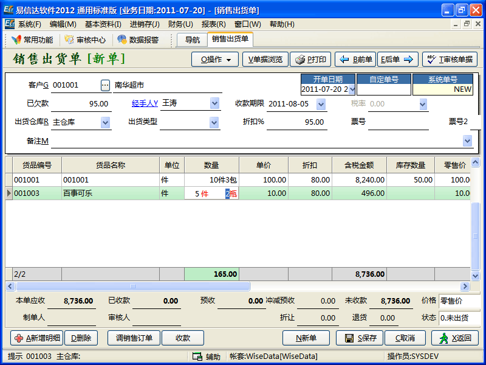
Task: Click X返回 to exit the form
Action: [454, 338]
